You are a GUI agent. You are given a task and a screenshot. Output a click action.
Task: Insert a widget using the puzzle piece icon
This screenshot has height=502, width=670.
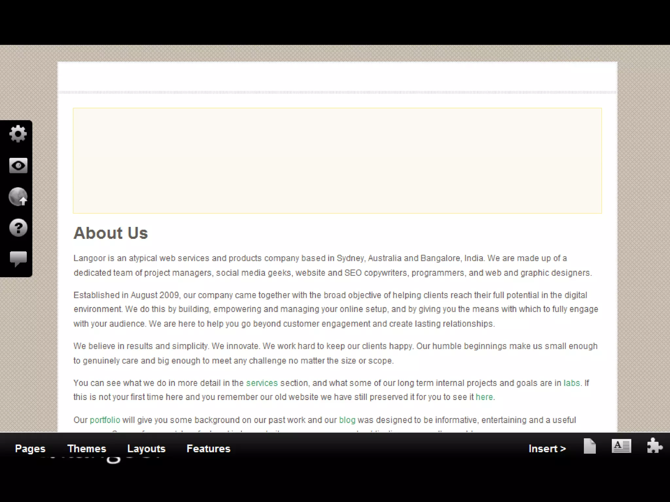[x=654, y=446]
